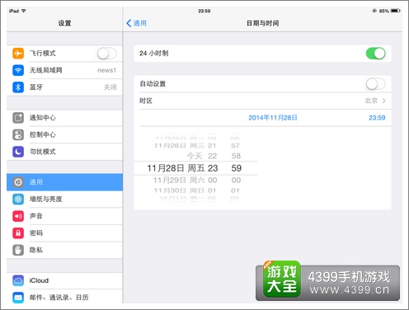Open 通知中心 settings row
The image size is (409, 310).
coord(64,118)
